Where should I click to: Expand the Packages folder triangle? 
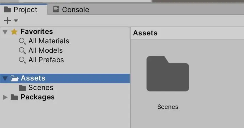(5, 97)
